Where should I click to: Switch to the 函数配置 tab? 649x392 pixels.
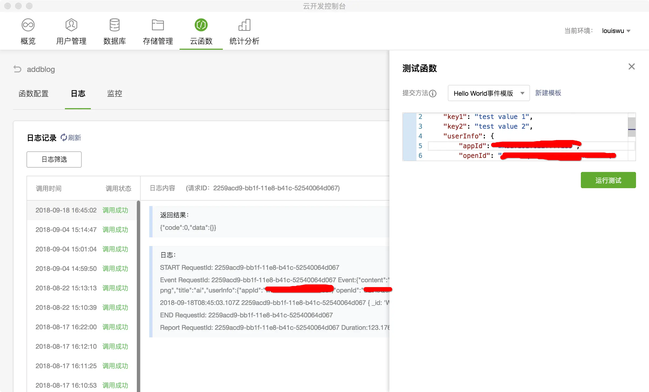tap(34, 94)
